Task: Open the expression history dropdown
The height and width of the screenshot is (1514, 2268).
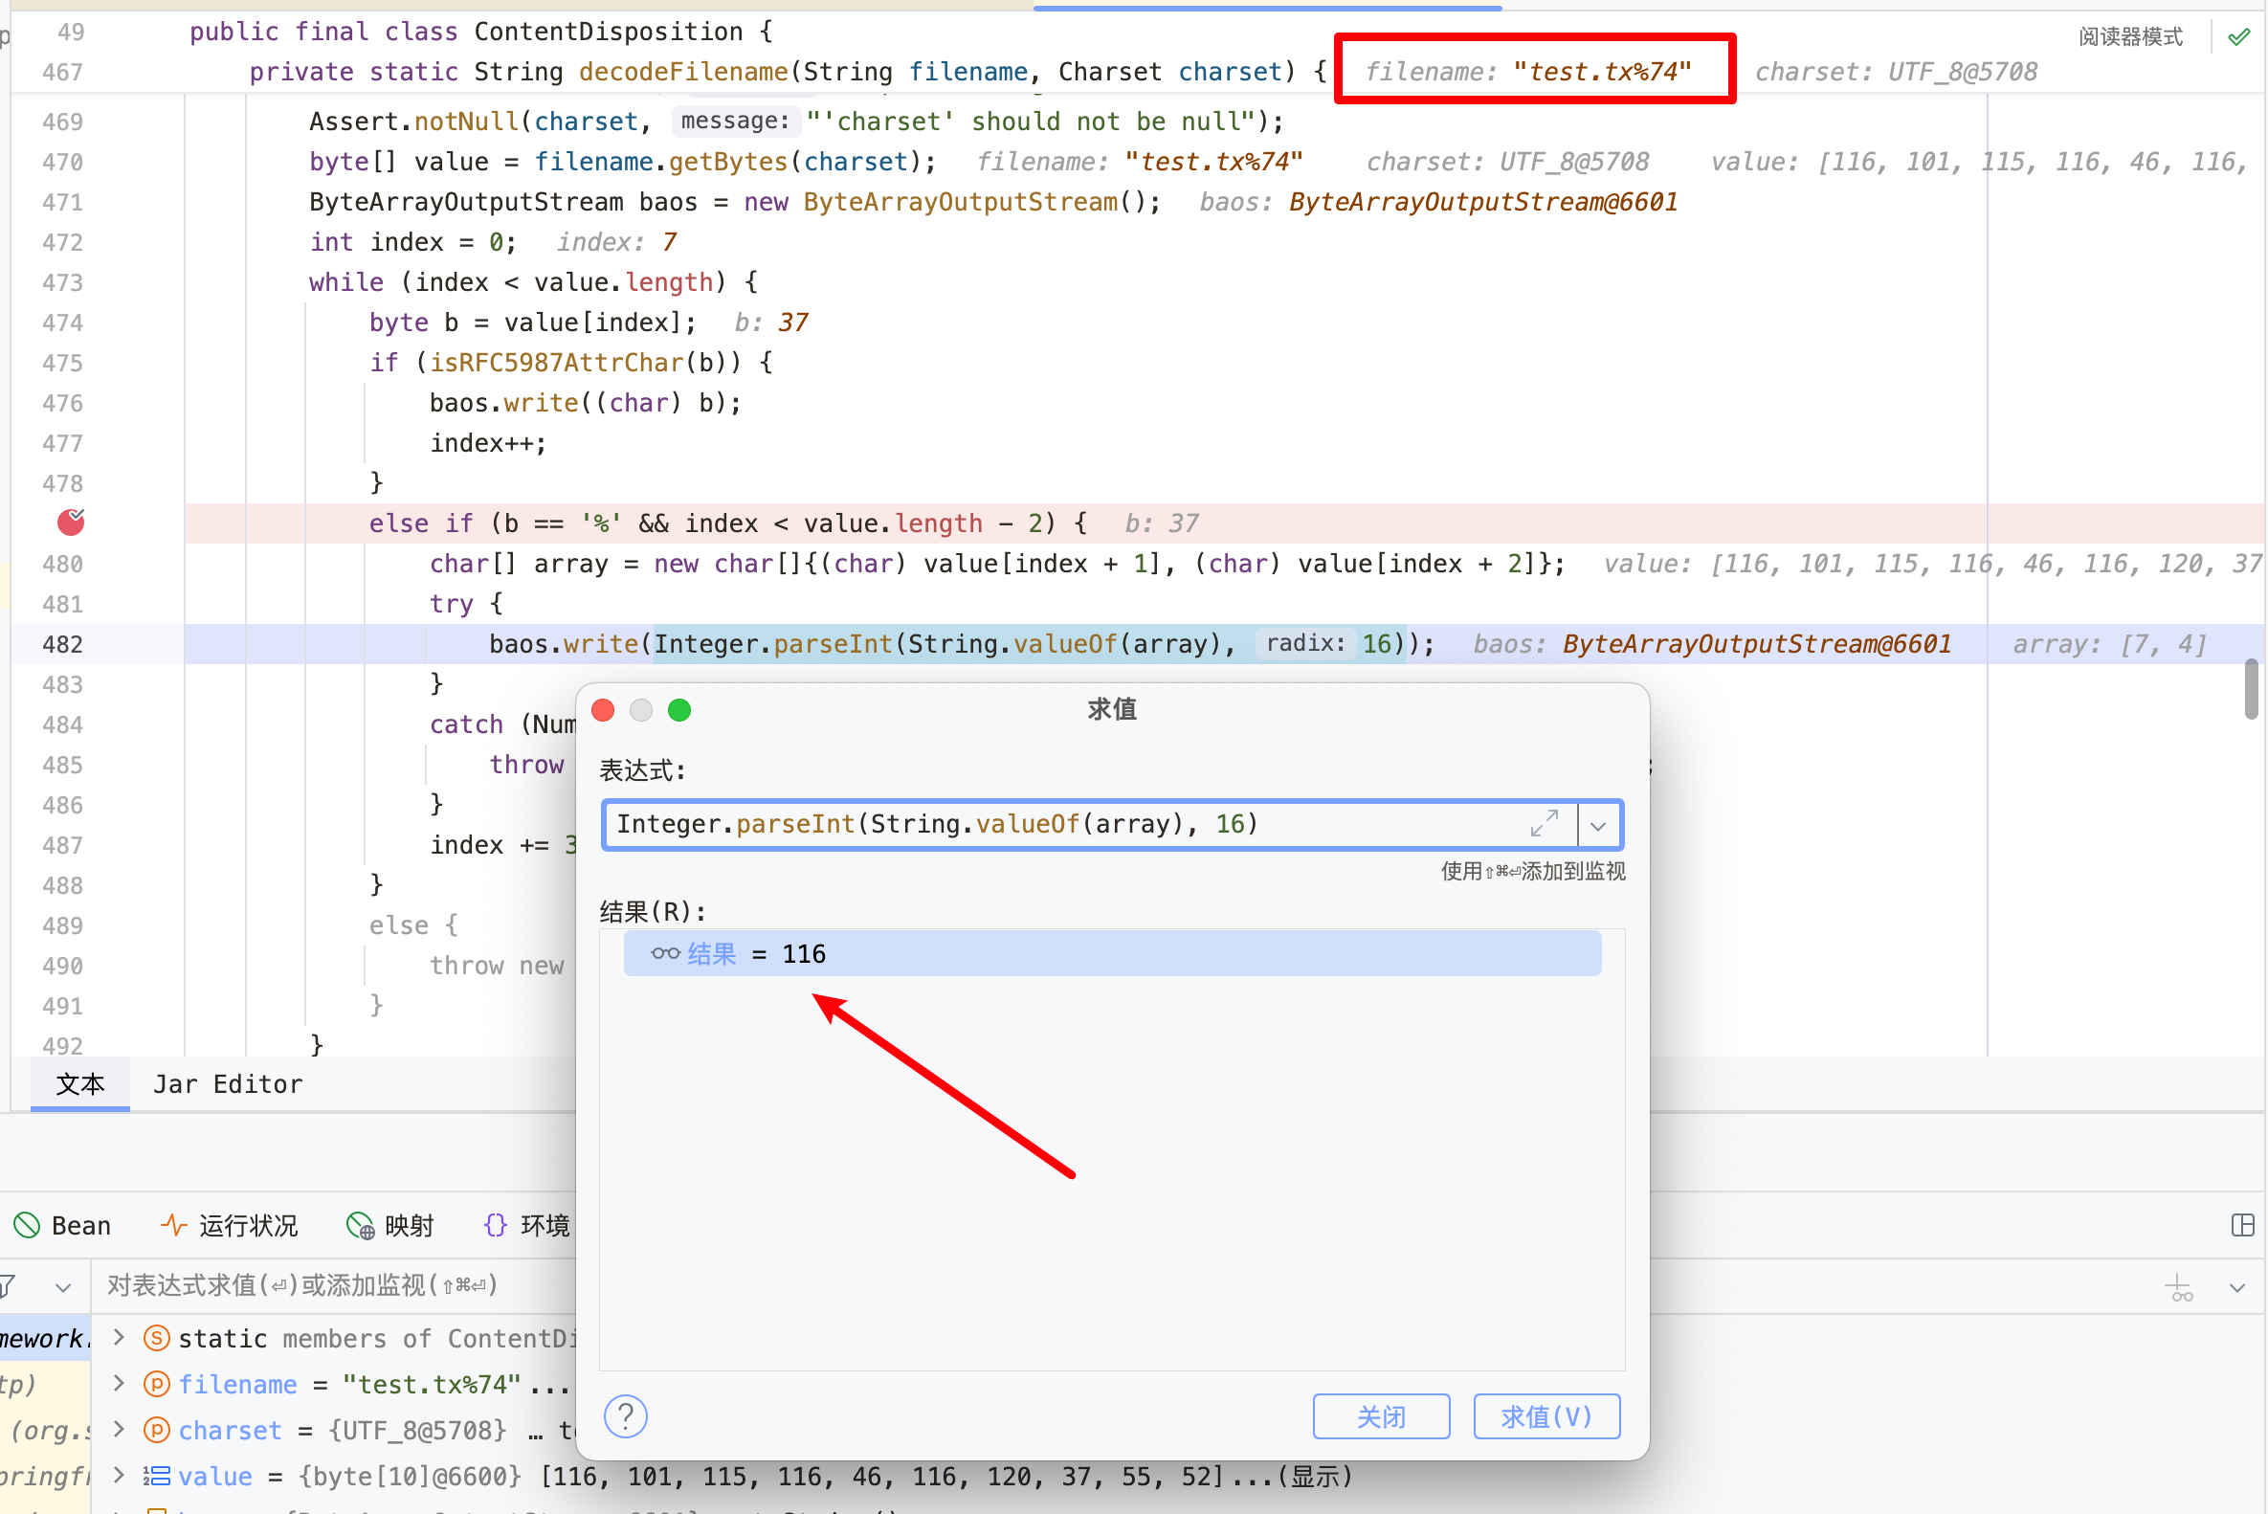Action: coord(1599,826)
